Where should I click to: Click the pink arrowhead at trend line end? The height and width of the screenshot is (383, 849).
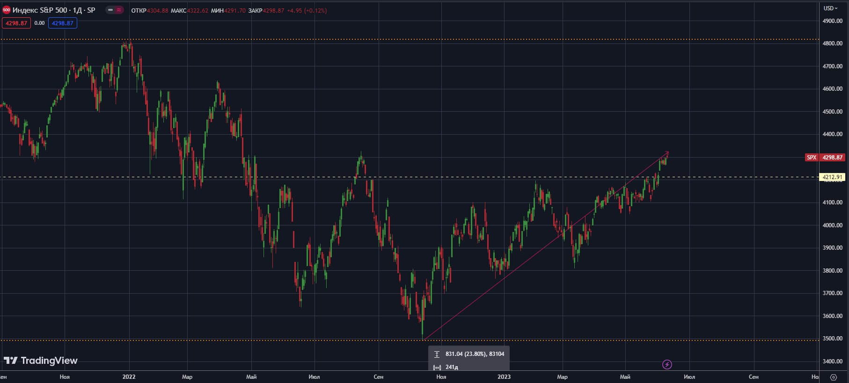pos(667,152)
